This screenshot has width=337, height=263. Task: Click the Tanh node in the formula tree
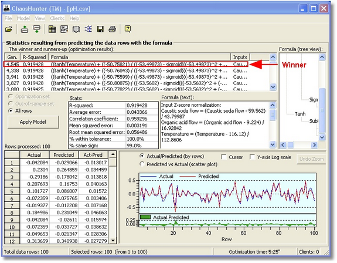tap(300, 114)
